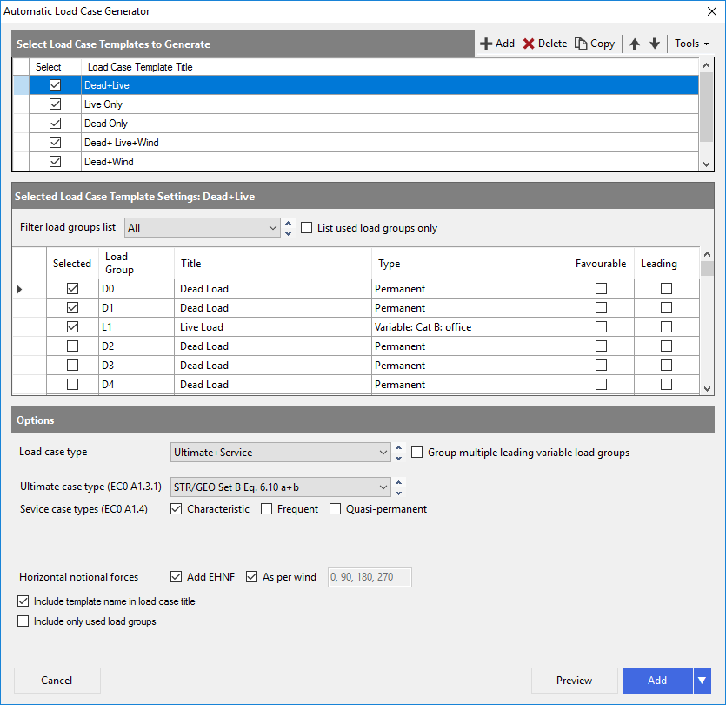This screenshot has height=705, width=726.
Task: Open the Add button dropdown arrow
Action: (x=702, y=681)
